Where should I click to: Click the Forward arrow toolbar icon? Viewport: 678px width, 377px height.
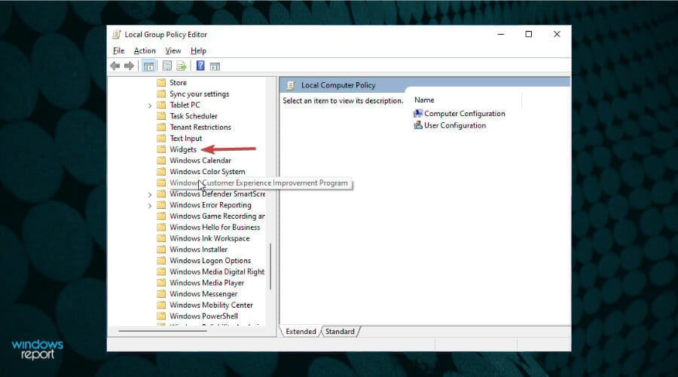(x=129, y=66)
